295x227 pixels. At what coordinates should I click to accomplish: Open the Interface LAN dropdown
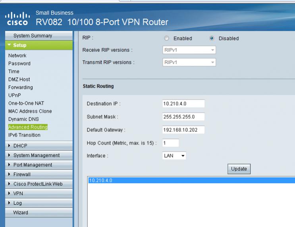coord(174,156)
